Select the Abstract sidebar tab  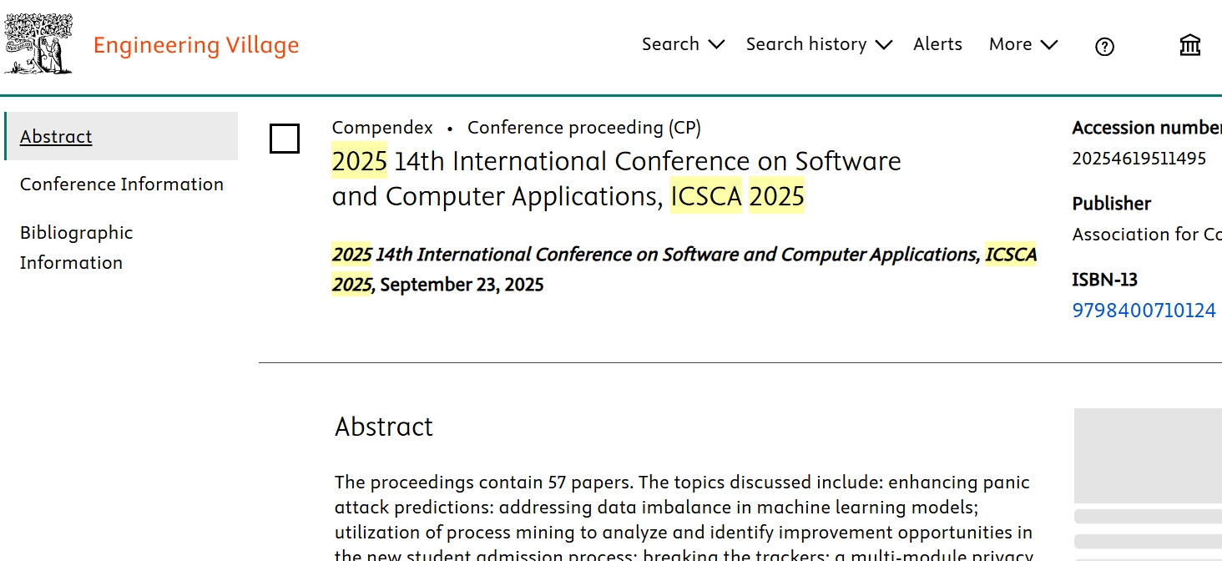tap(56, 136)
